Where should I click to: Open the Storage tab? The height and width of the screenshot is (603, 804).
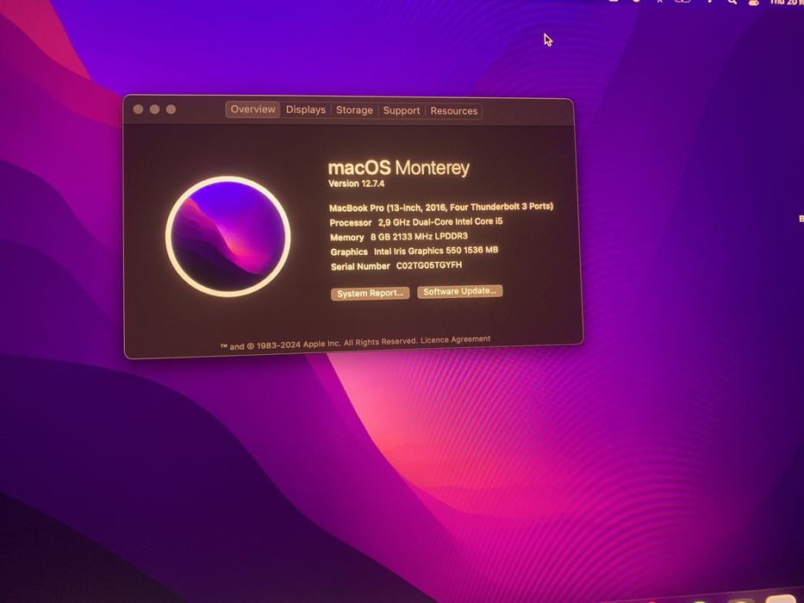point(354,110)
